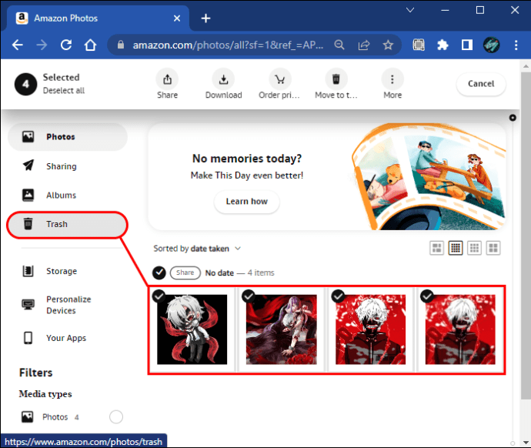531x448 pixels.
Task: Toggle the Photos media type filter
Action: [116, 417]
